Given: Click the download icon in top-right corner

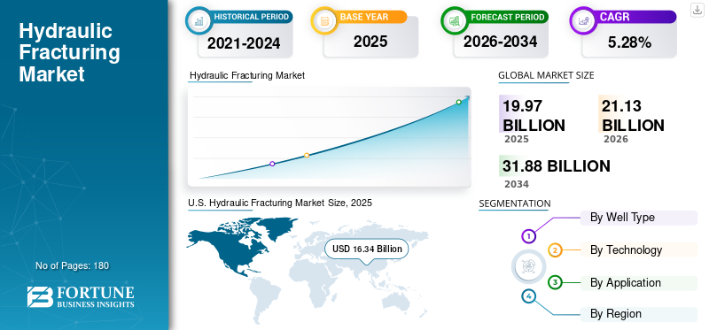Looking at the screenshot, I should [x=697, y=10].
